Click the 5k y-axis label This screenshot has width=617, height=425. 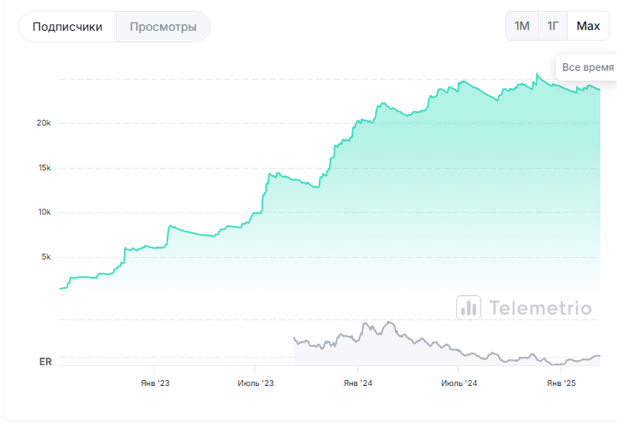point(46,257)
